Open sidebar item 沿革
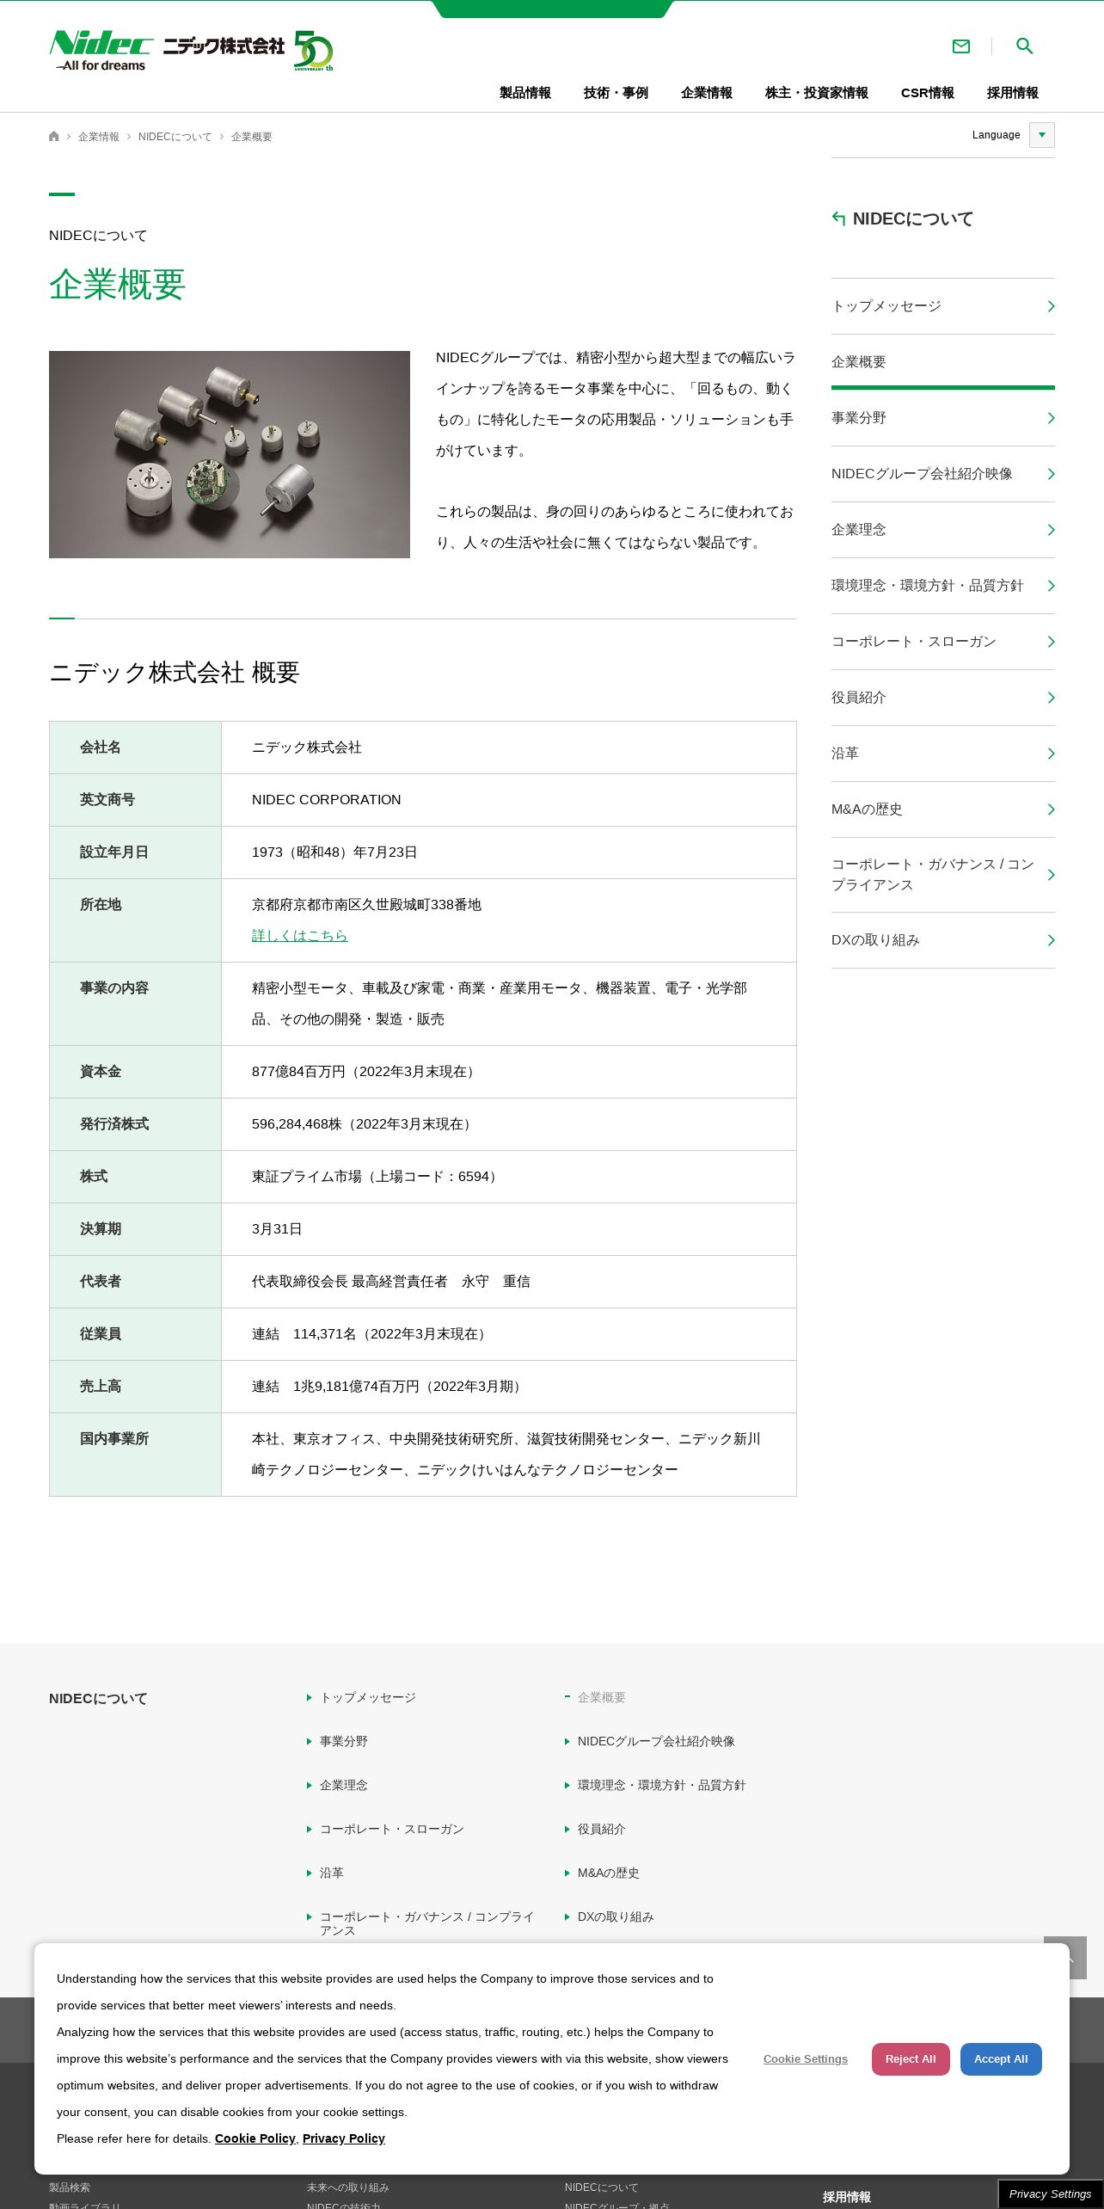This screenshot has height=2209, width=1104. click(943, 754)
